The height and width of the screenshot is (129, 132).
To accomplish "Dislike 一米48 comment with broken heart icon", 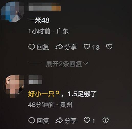I will click(109, 47).
